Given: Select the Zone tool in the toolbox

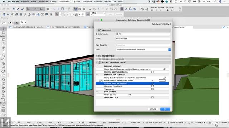Looking at the screenshot, I should (x=4, y=96).
